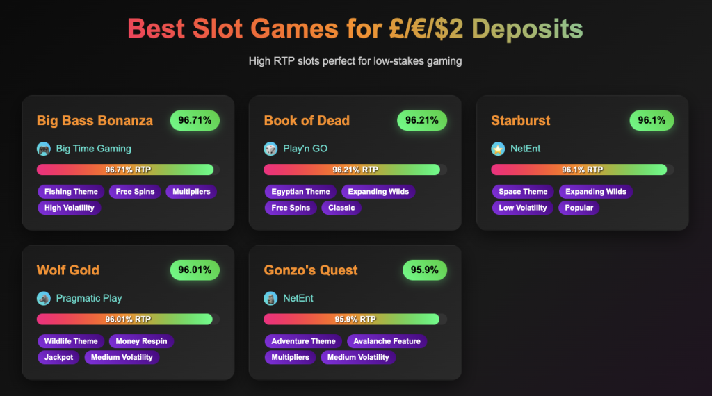The height and width of the screenshot is (396, 712).
Task: Select the Egyptian Theme tag
Action: [300, 192]
